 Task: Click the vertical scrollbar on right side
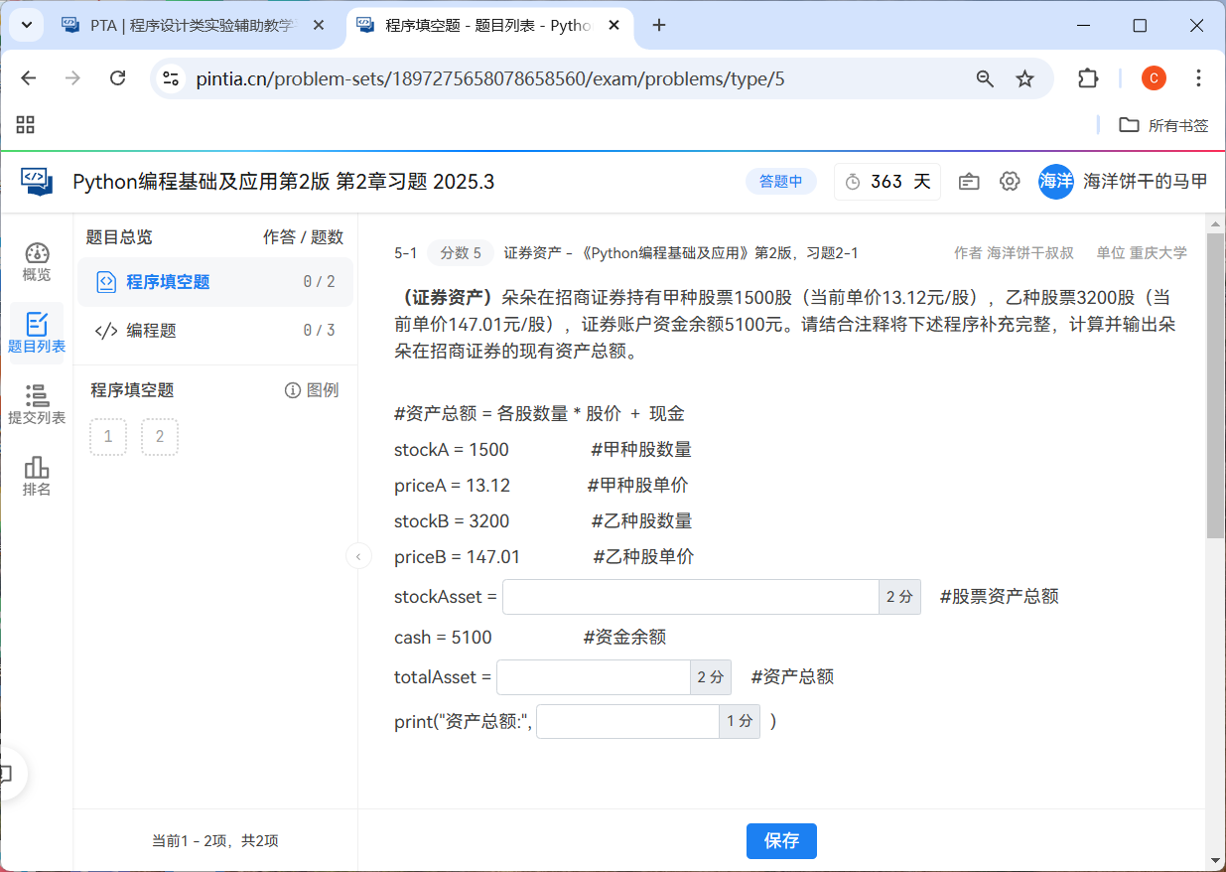[x=1215, y=387]
